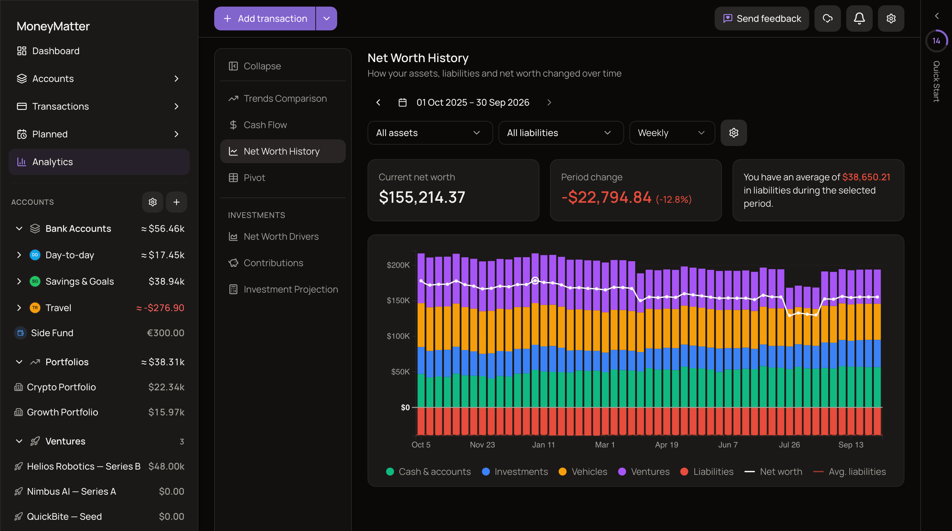952x531 pixels.
Task: Open chart settings gear beside Weekly
Action: [x=734, y=132]
